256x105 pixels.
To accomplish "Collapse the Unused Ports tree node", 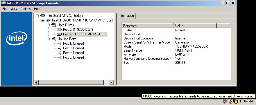I will point(48,39).
